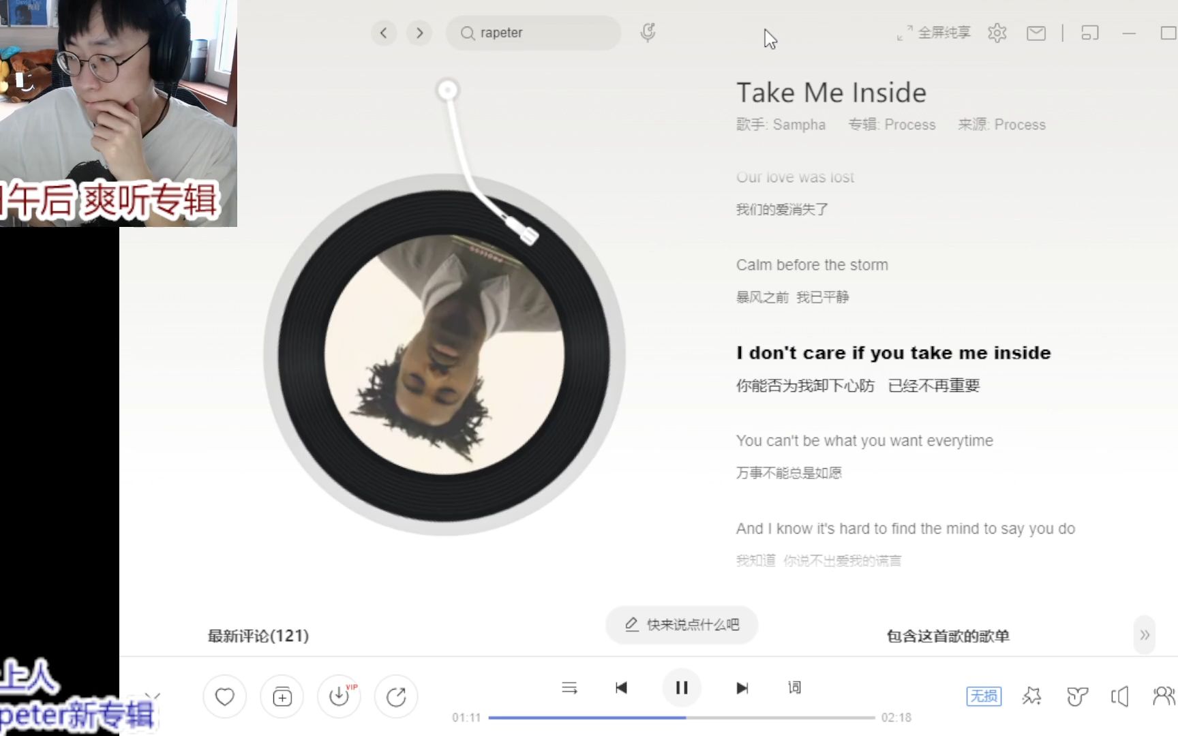Image resolution: width=1178 pixels, height=736 pixels.
Task: Enter fullscreen mode via 全屏纯享
Action: 933,32
